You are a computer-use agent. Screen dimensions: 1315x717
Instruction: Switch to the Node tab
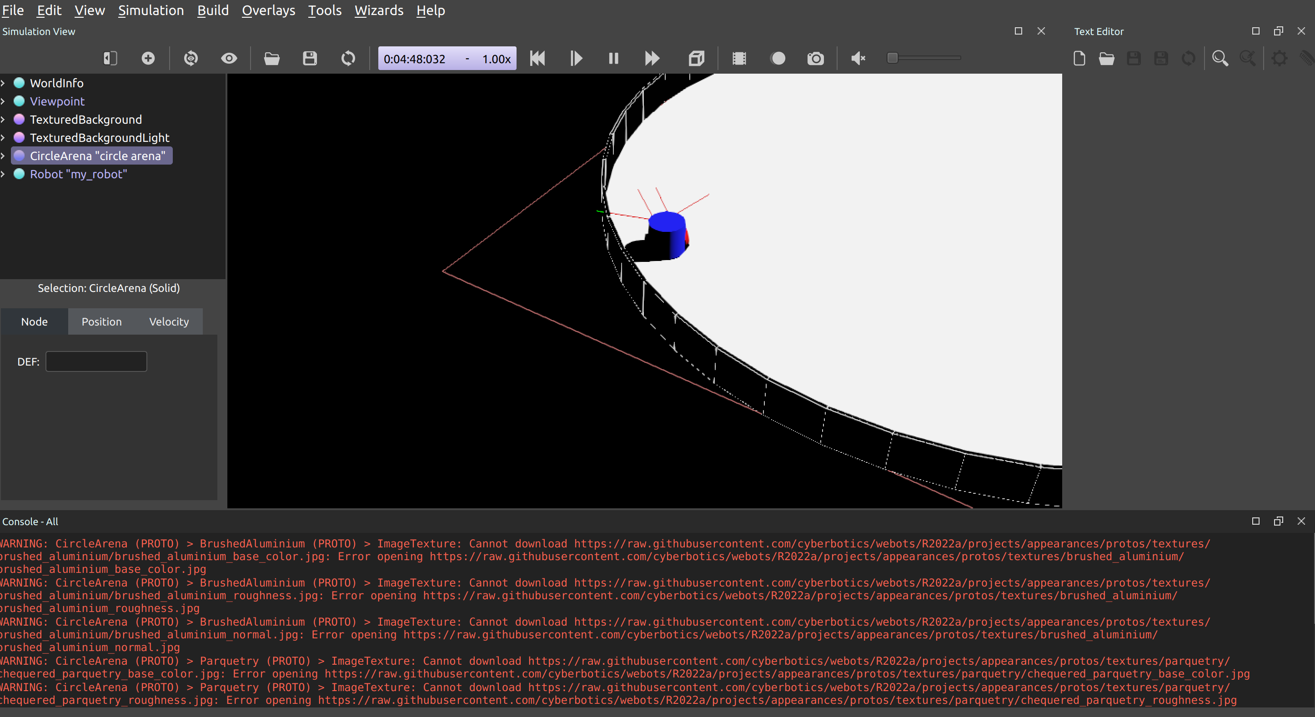[34, 321]
